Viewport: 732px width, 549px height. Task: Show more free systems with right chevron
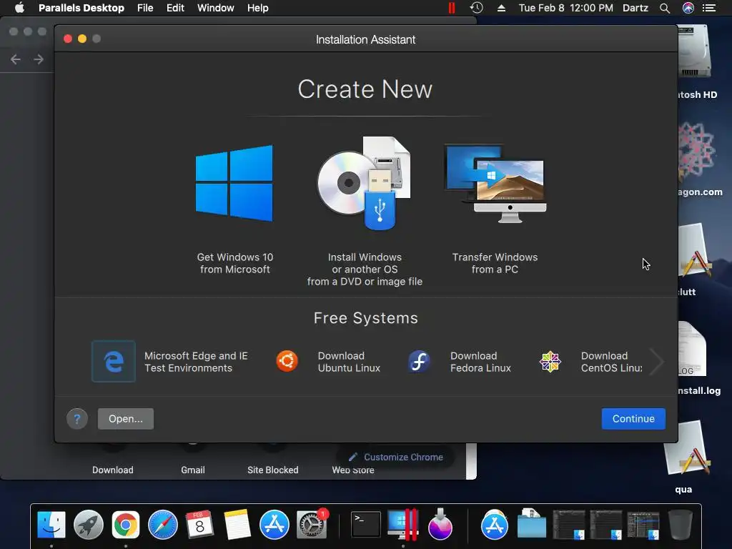(656, 361)
